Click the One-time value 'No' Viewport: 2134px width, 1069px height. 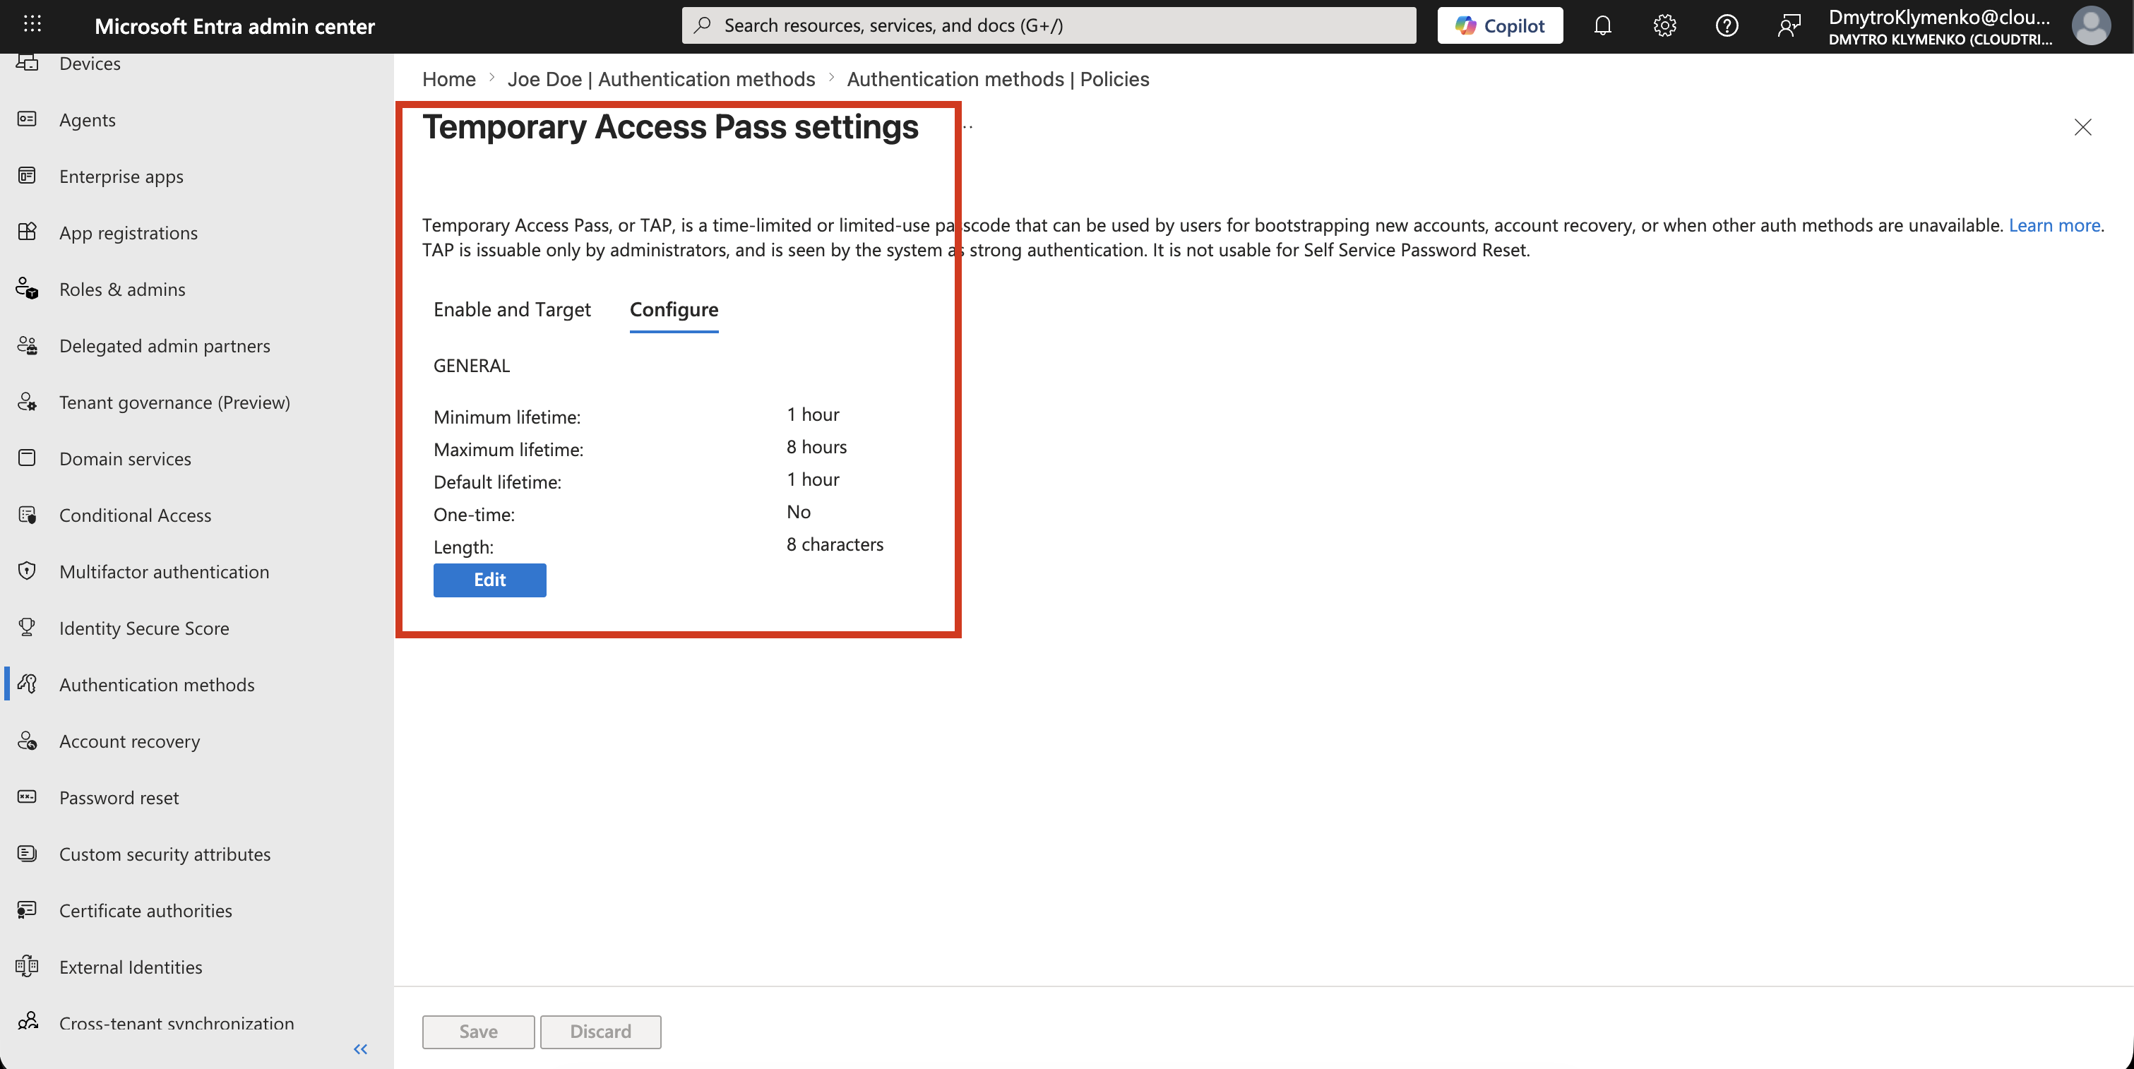tap(798, 512)
